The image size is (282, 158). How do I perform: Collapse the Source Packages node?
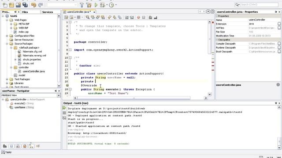7,43
